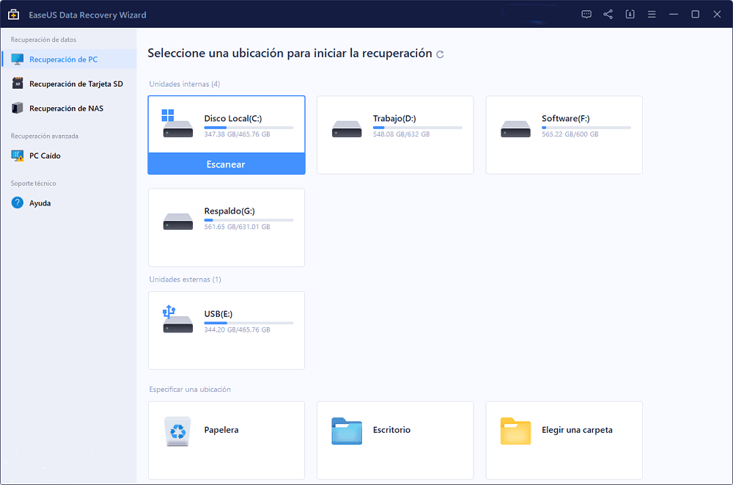The height and width of the screenshot is (485, 733).
Task: Click the Trabajo(D:) usage bar
Action: (418, 128)
